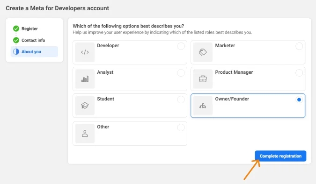Click the green checkmark beside Register
316x184 pixels.
(16, 28)
